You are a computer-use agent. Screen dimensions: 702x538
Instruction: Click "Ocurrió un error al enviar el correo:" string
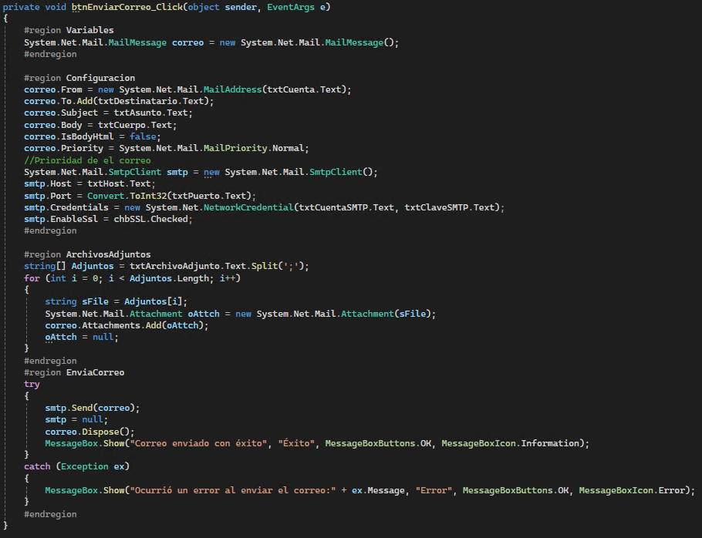(233, 490)
